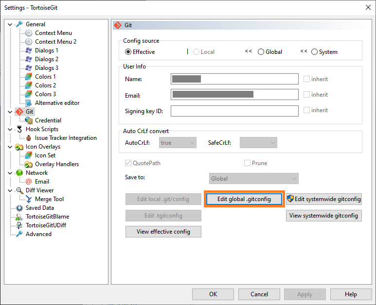Click Edit global .gitconfig button
This screenshot has height=305, width=376.
(x=243, y=199)
